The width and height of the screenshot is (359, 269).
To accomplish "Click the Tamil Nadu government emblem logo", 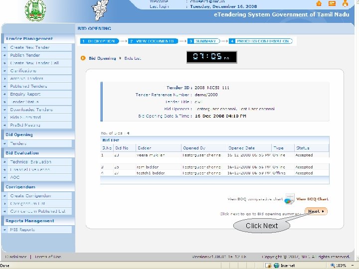I will (x=35, y=10).
